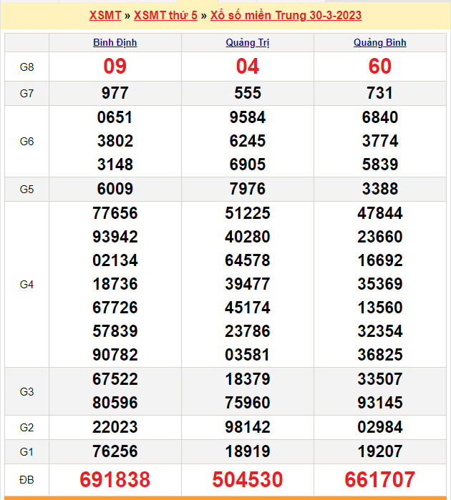This screenshot has width=451, height=500.
Task: Open the Quảng Bình province link
Action: click(x=379, y=42)
